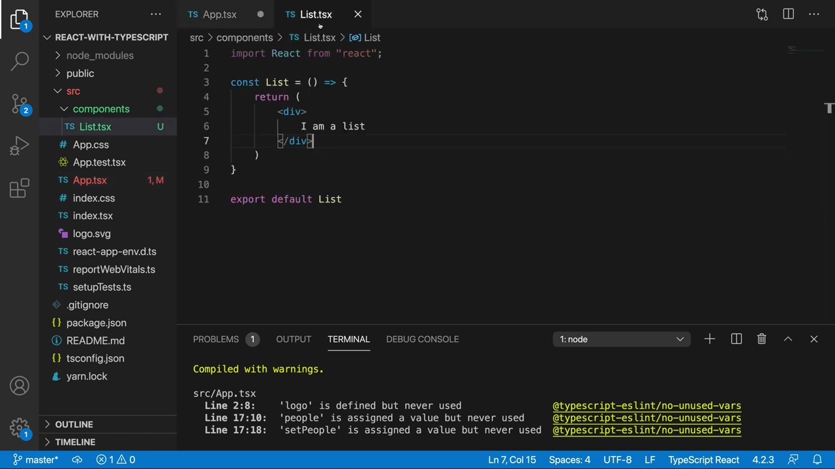835x469 pixels.
Task: Open the no-unused-vars link for 'setPeople'
Action: (x=646, y=430)
